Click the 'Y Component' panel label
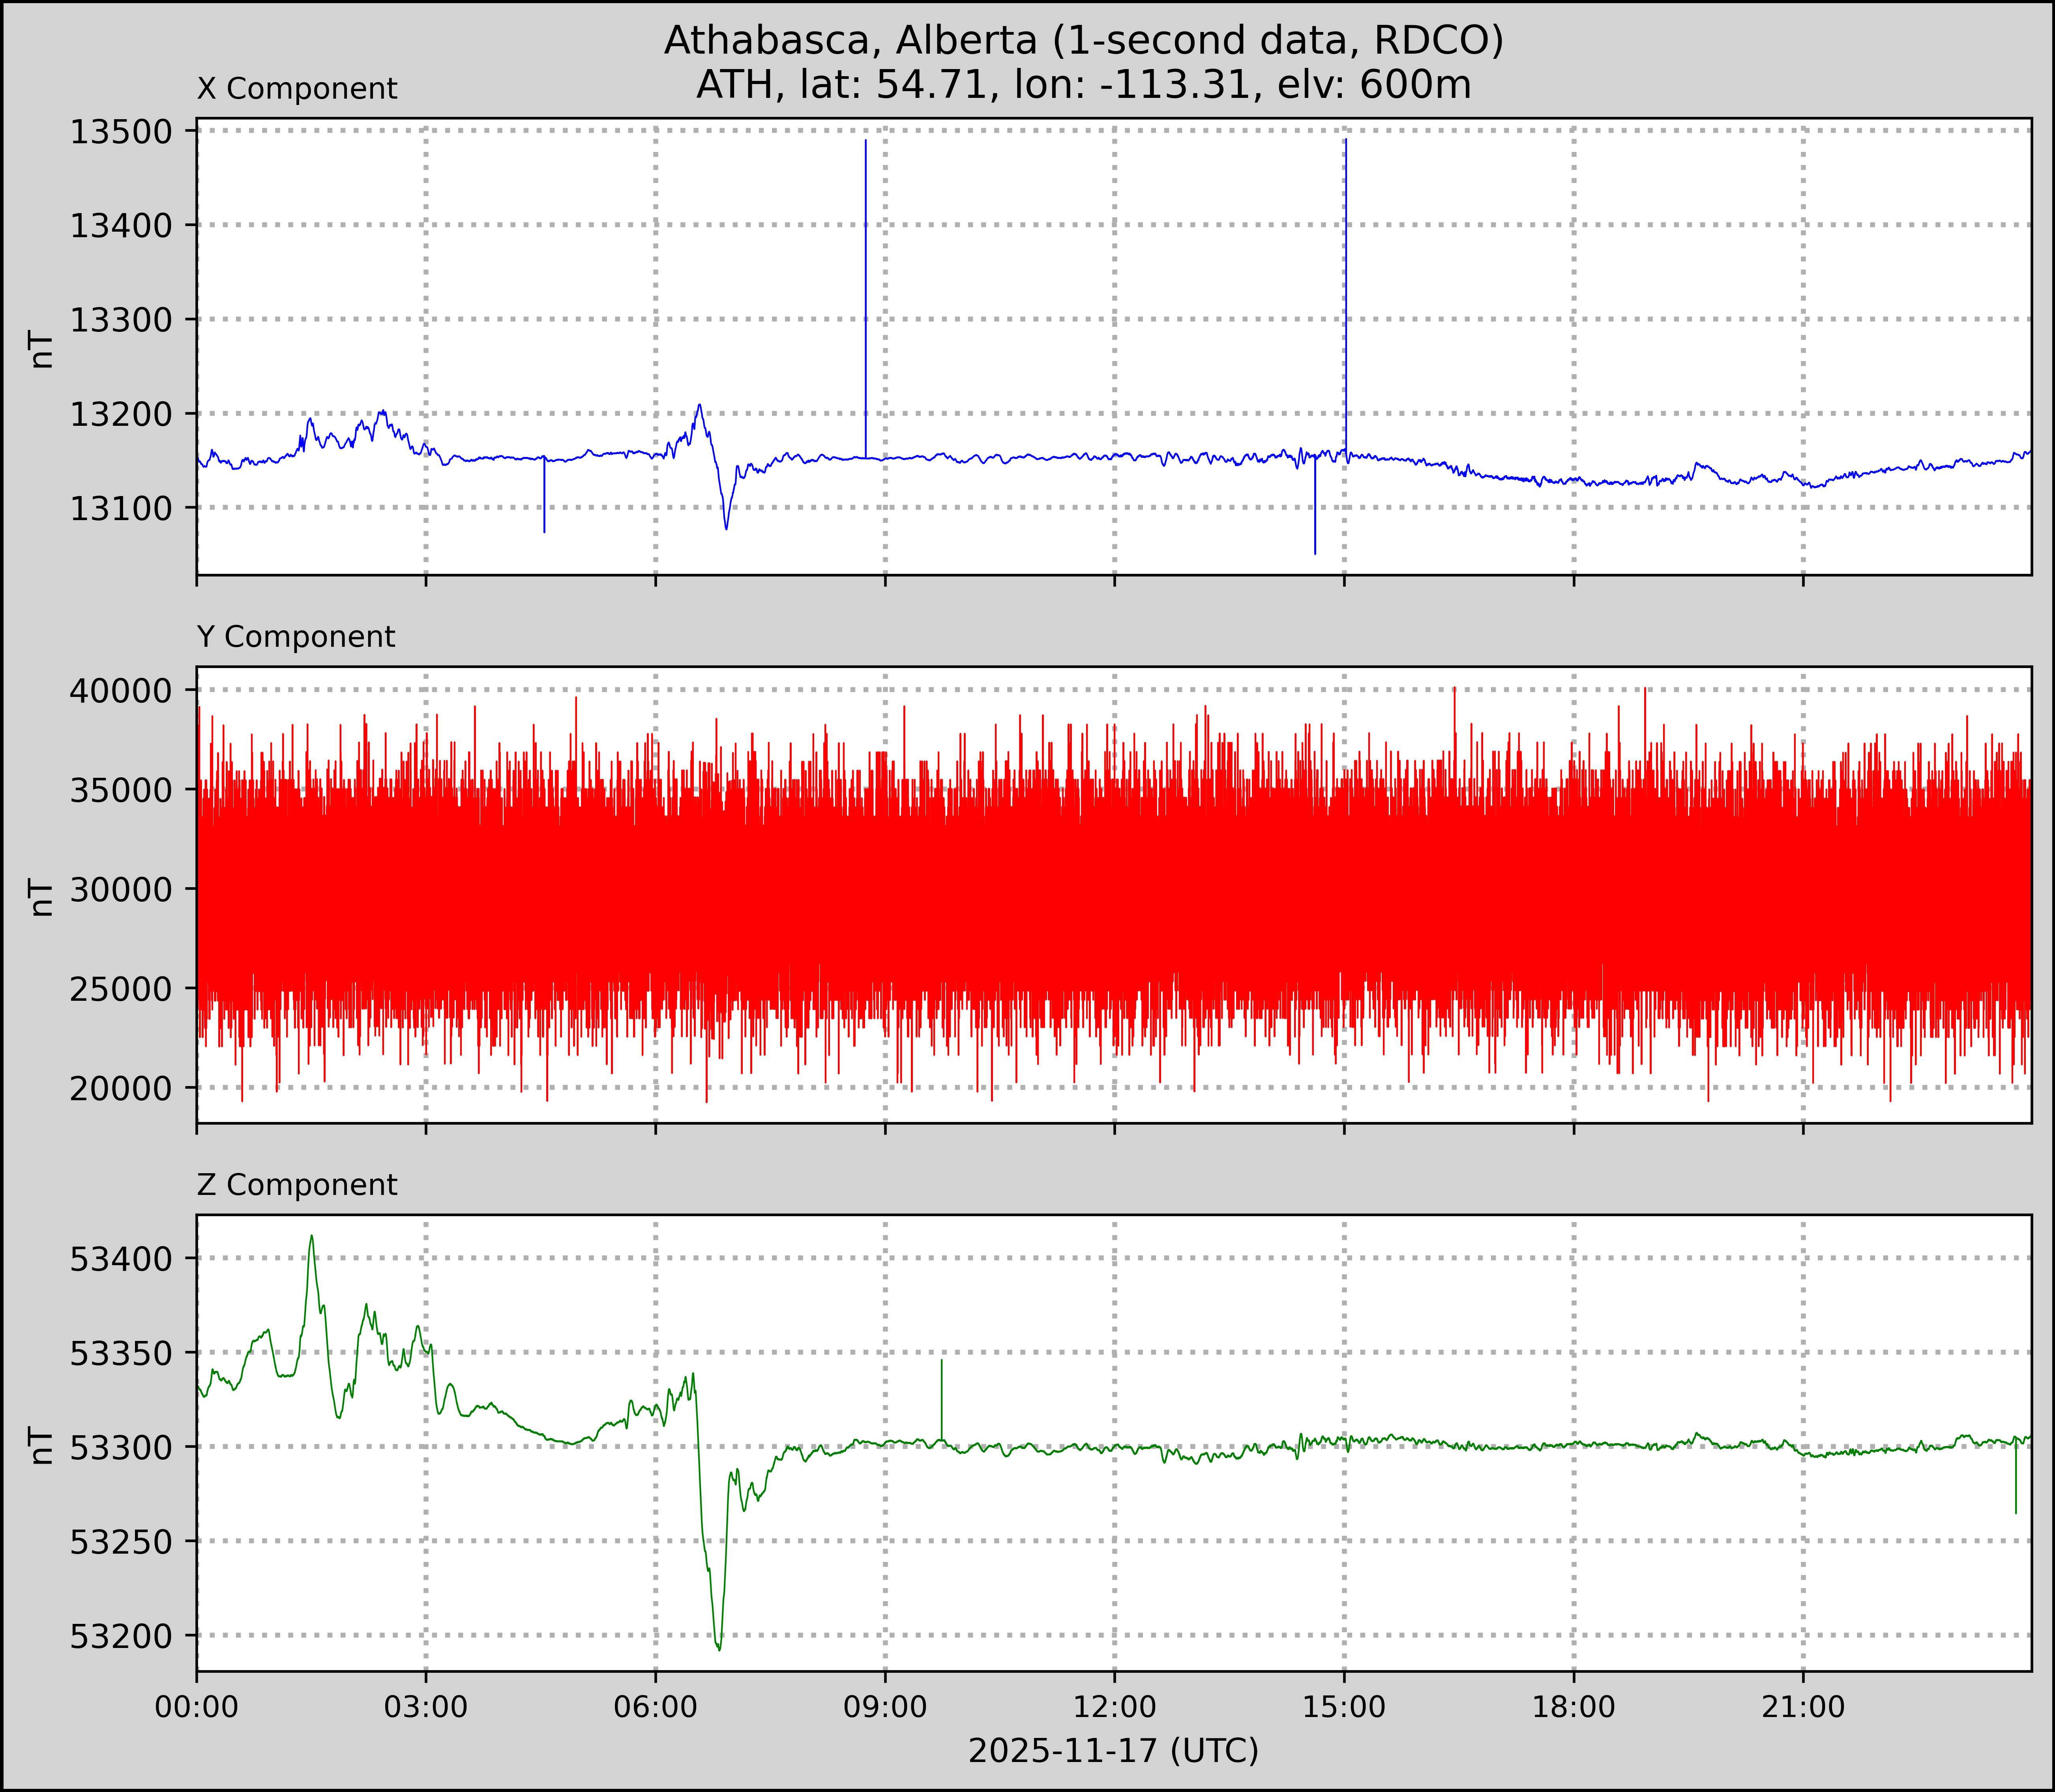 (x=296, y=637)
